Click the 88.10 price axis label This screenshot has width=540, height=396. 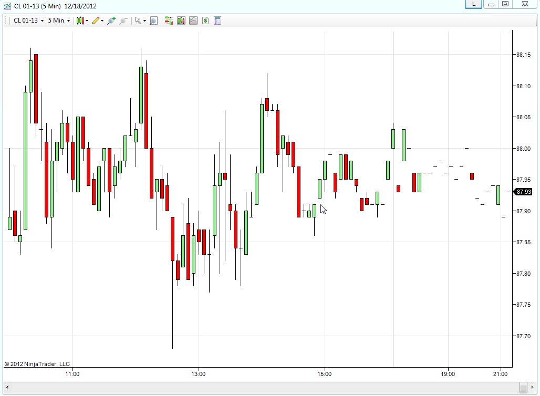[524, 86]
